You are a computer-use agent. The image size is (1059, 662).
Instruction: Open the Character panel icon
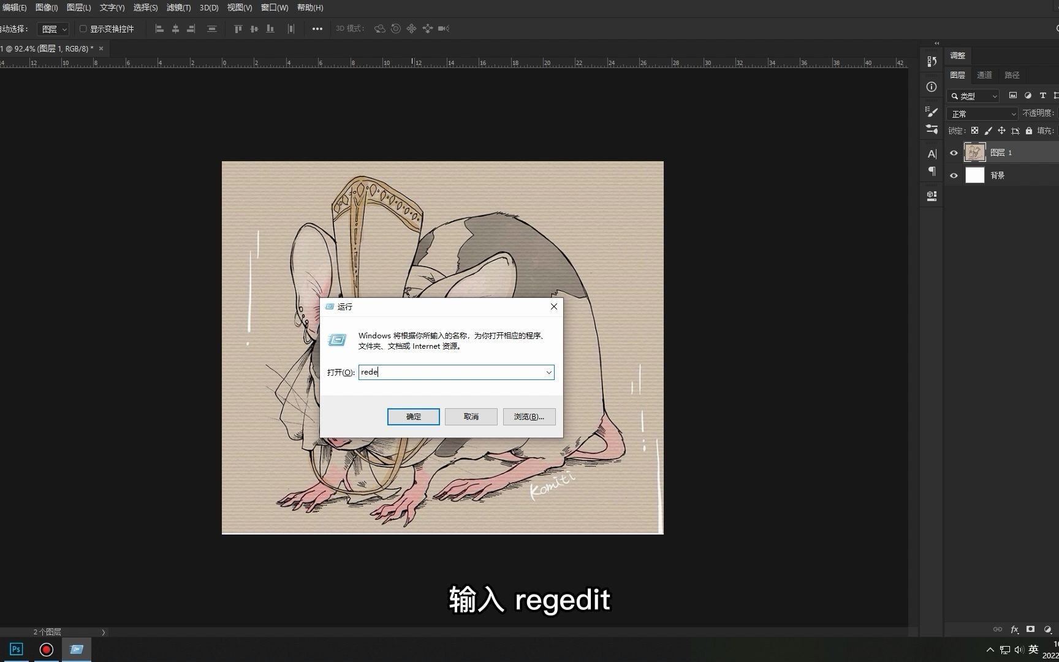932,154
